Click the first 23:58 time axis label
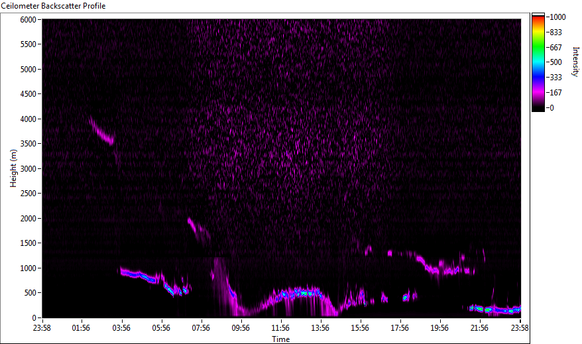The image size is (582, 344). click(42, 328)
